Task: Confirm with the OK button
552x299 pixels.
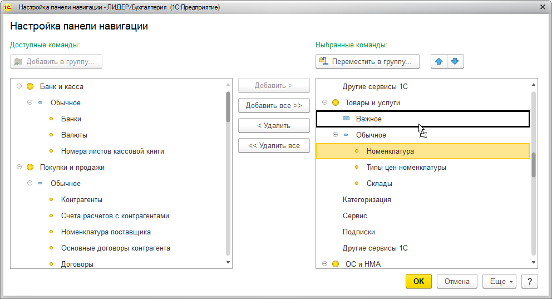Action: tap(418, 281)
